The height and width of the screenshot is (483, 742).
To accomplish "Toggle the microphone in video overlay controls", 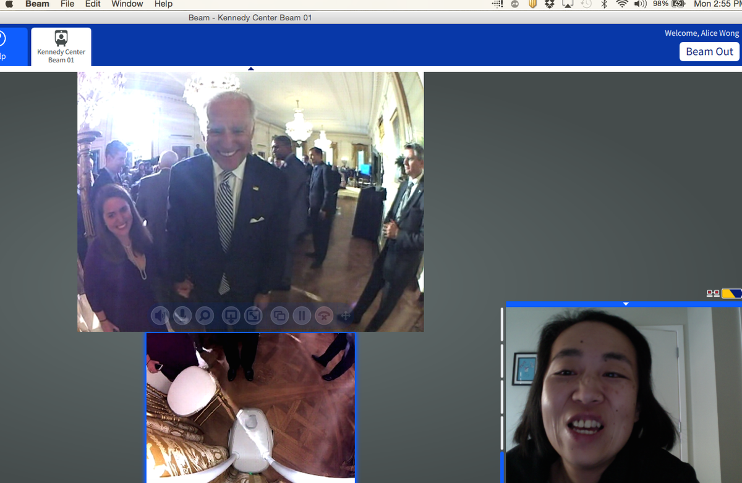I will pos(182,316).
